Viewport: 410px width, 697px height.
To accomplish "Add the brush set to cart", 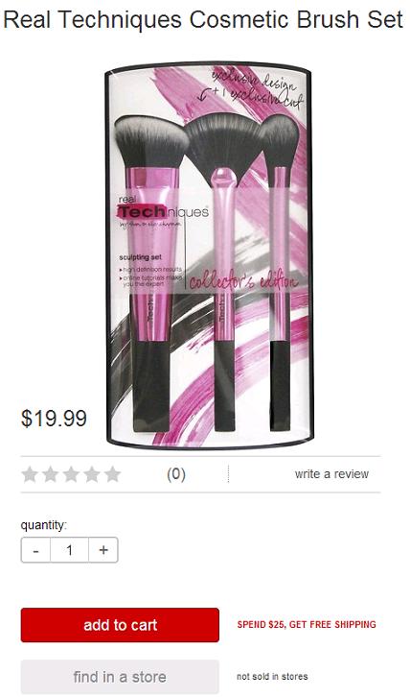I will pos(120,625).
